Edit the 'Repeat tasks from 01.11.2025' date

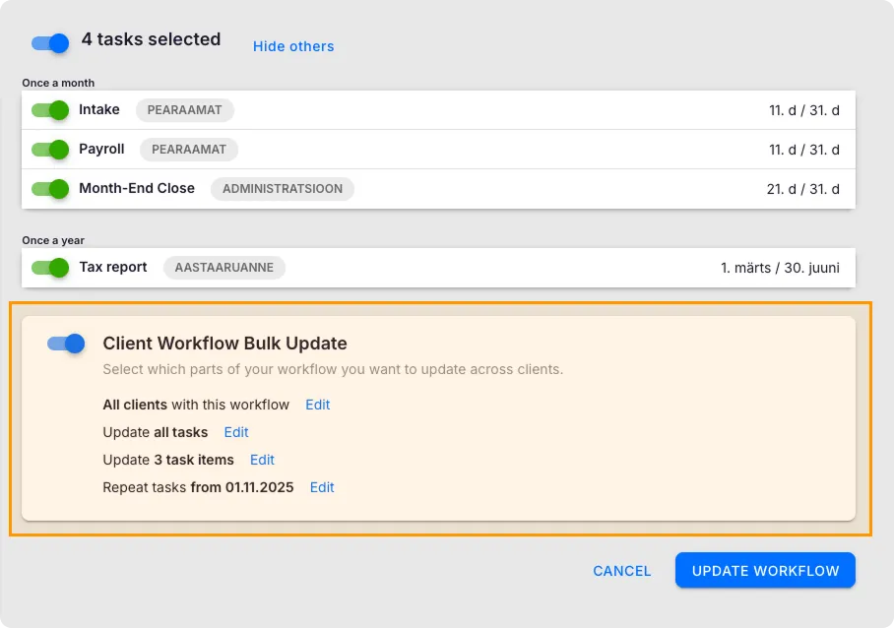click(x=322, y=487)
